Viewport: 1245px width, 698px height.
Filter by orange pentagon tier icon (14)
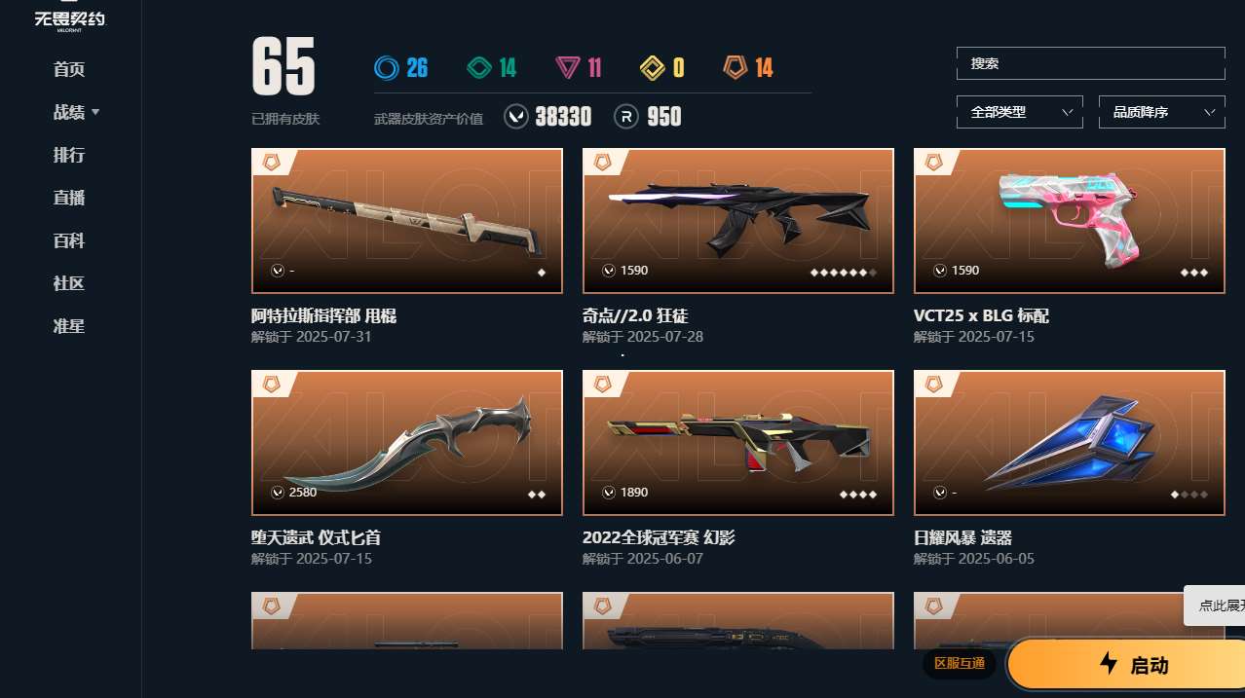point(736,67)
